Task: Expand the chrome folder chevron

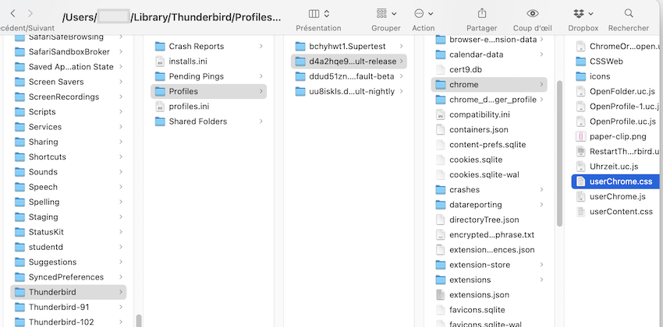Action: (x=541, y=84)
